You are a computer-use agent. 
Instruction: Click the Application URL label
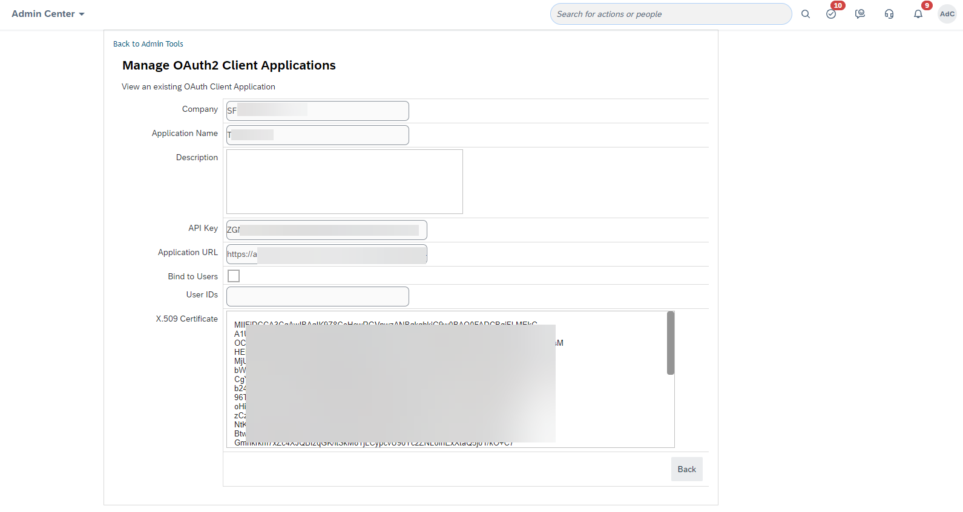[x=188, y=252]
